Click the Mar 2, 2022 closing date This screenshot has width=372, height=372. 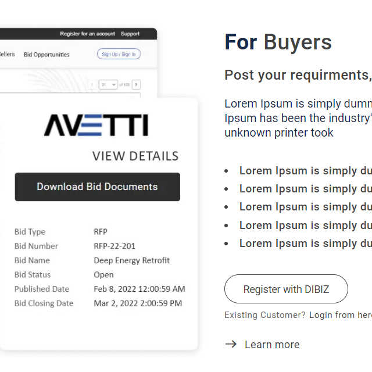[x=138, y=303]
